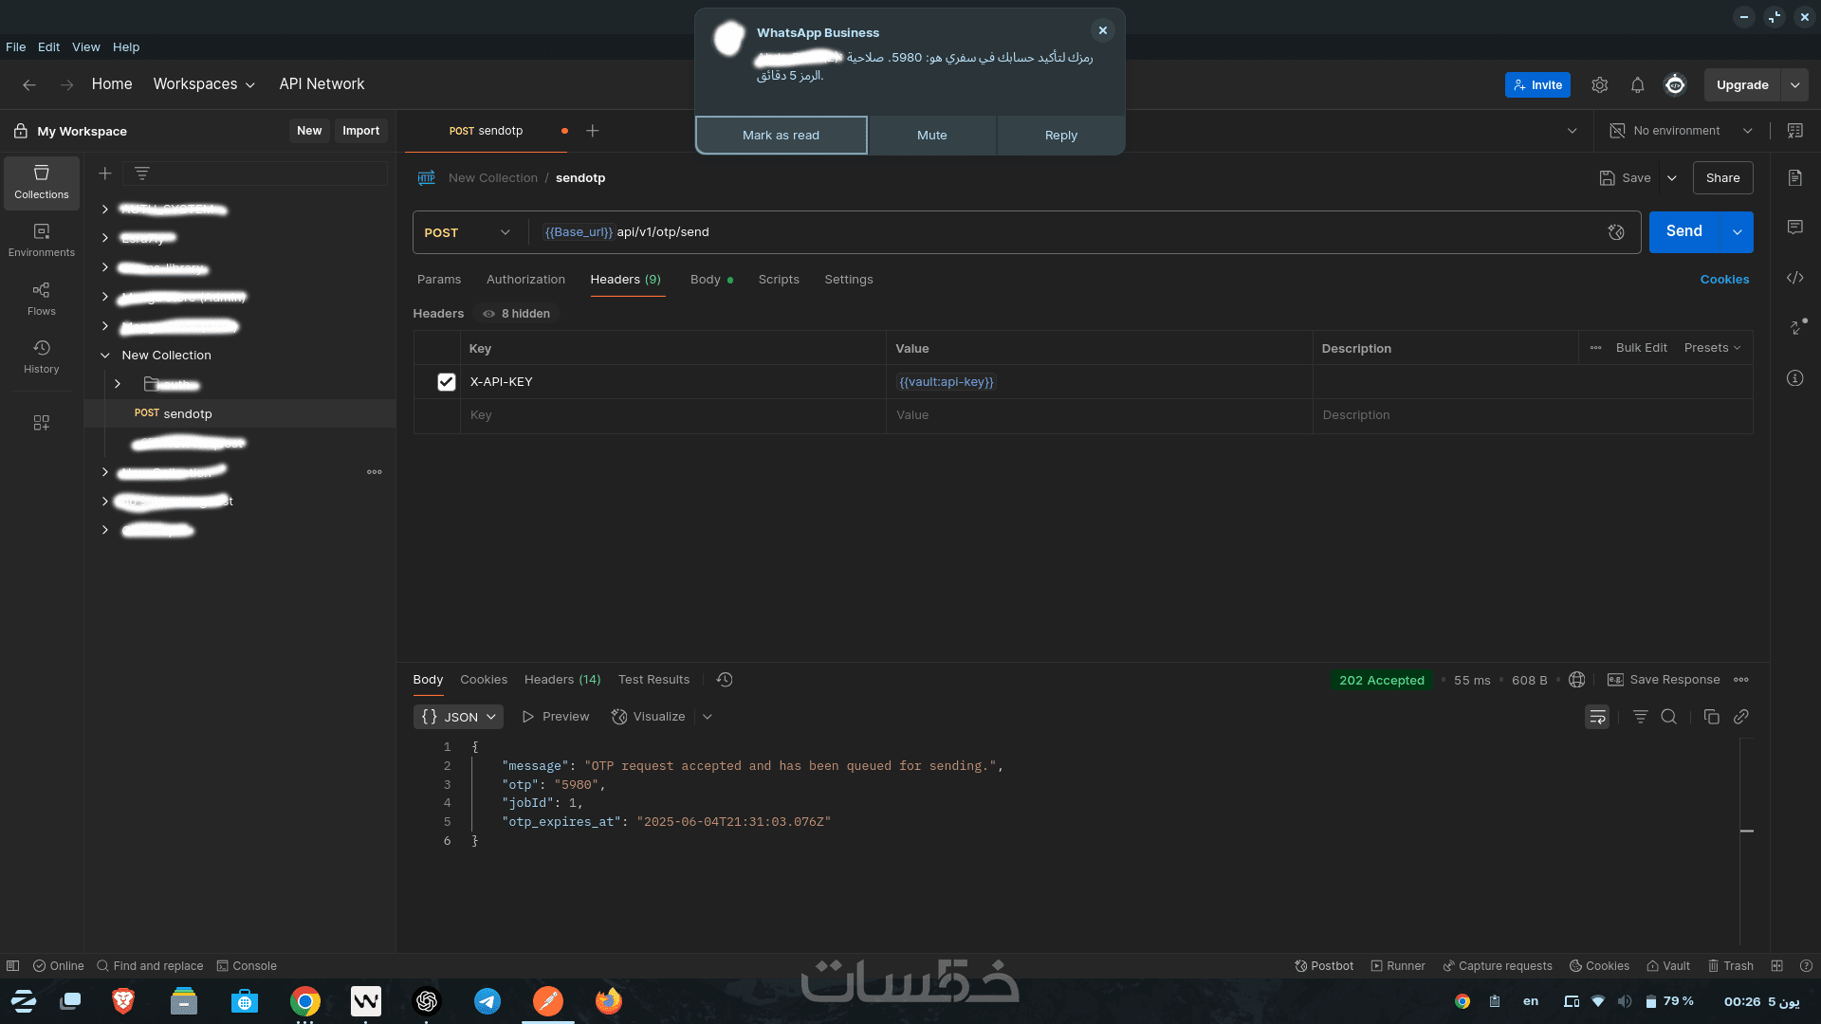Toggle response line wrap button

[1597, 717]
